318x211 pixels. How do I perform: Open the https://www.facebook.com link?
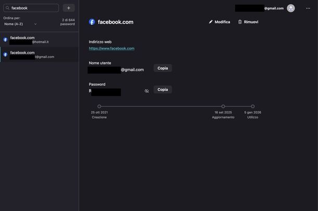tap(112, 48)
